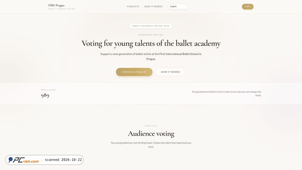
Task: Select the Public Academic Voting 2026 badge
Action: (x=151, y=26)
